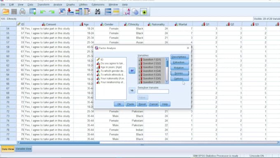Switch to the Variable View tab
This screenshot has width=280, height=158.
23,149
